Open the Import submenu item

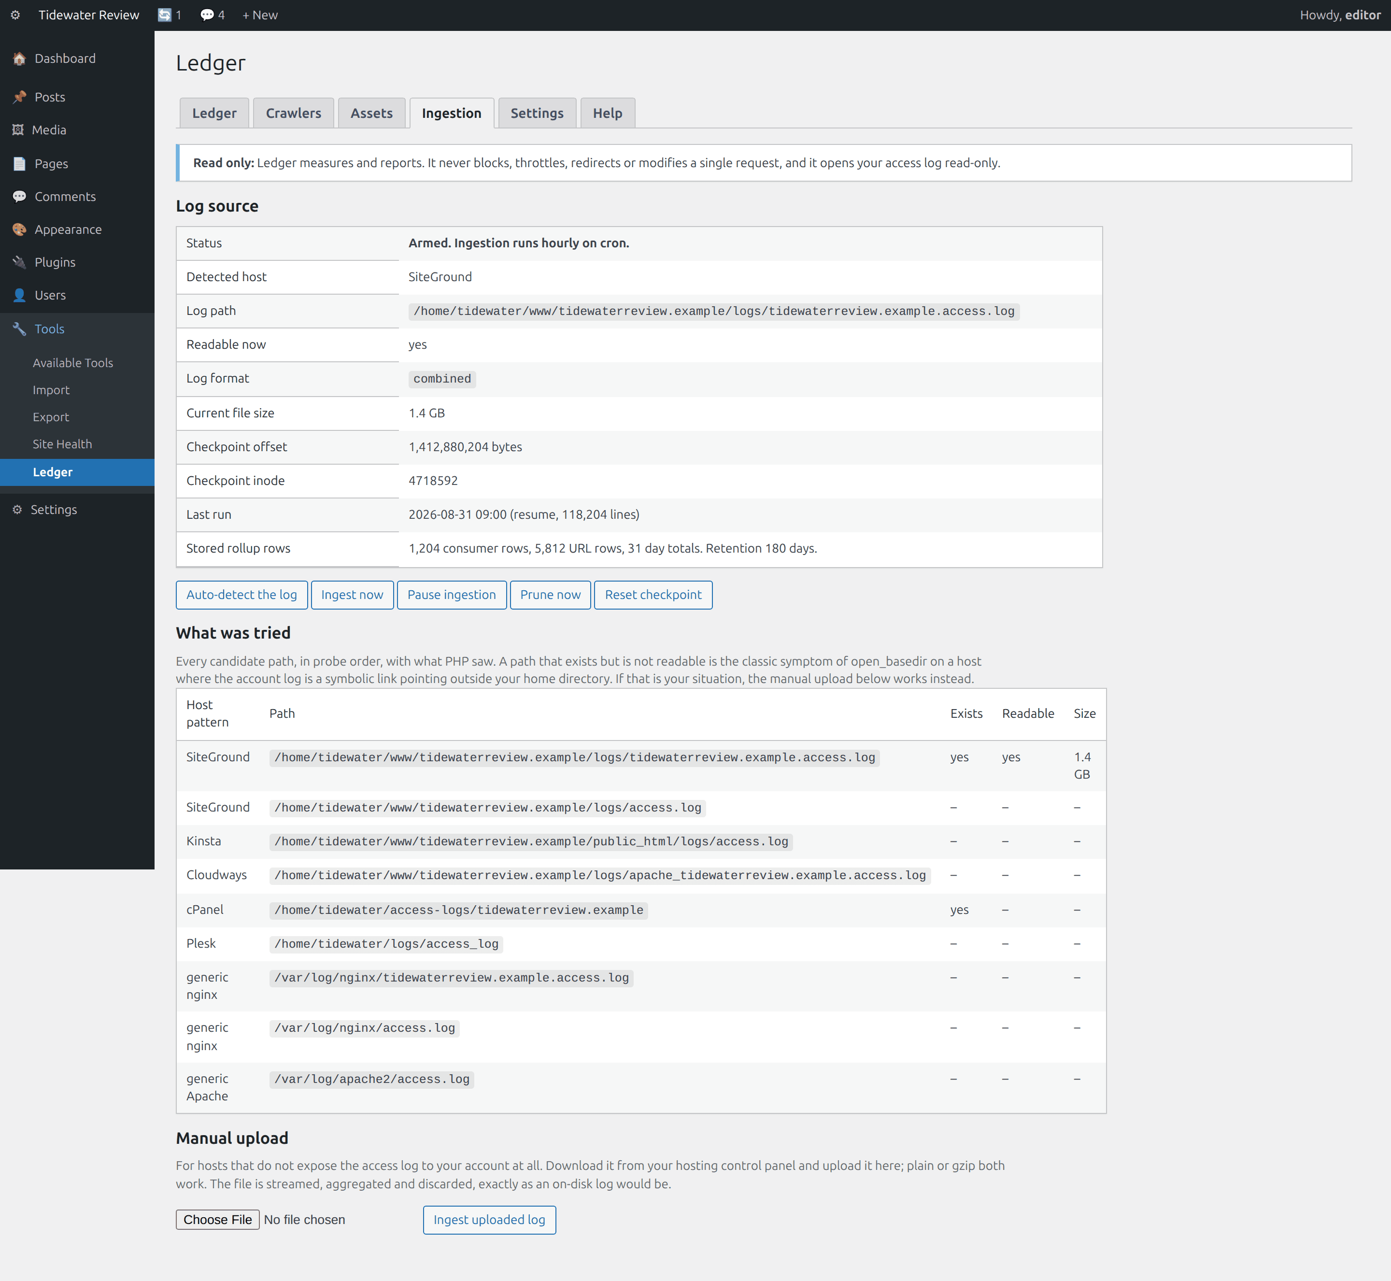[x=51, y=390]
